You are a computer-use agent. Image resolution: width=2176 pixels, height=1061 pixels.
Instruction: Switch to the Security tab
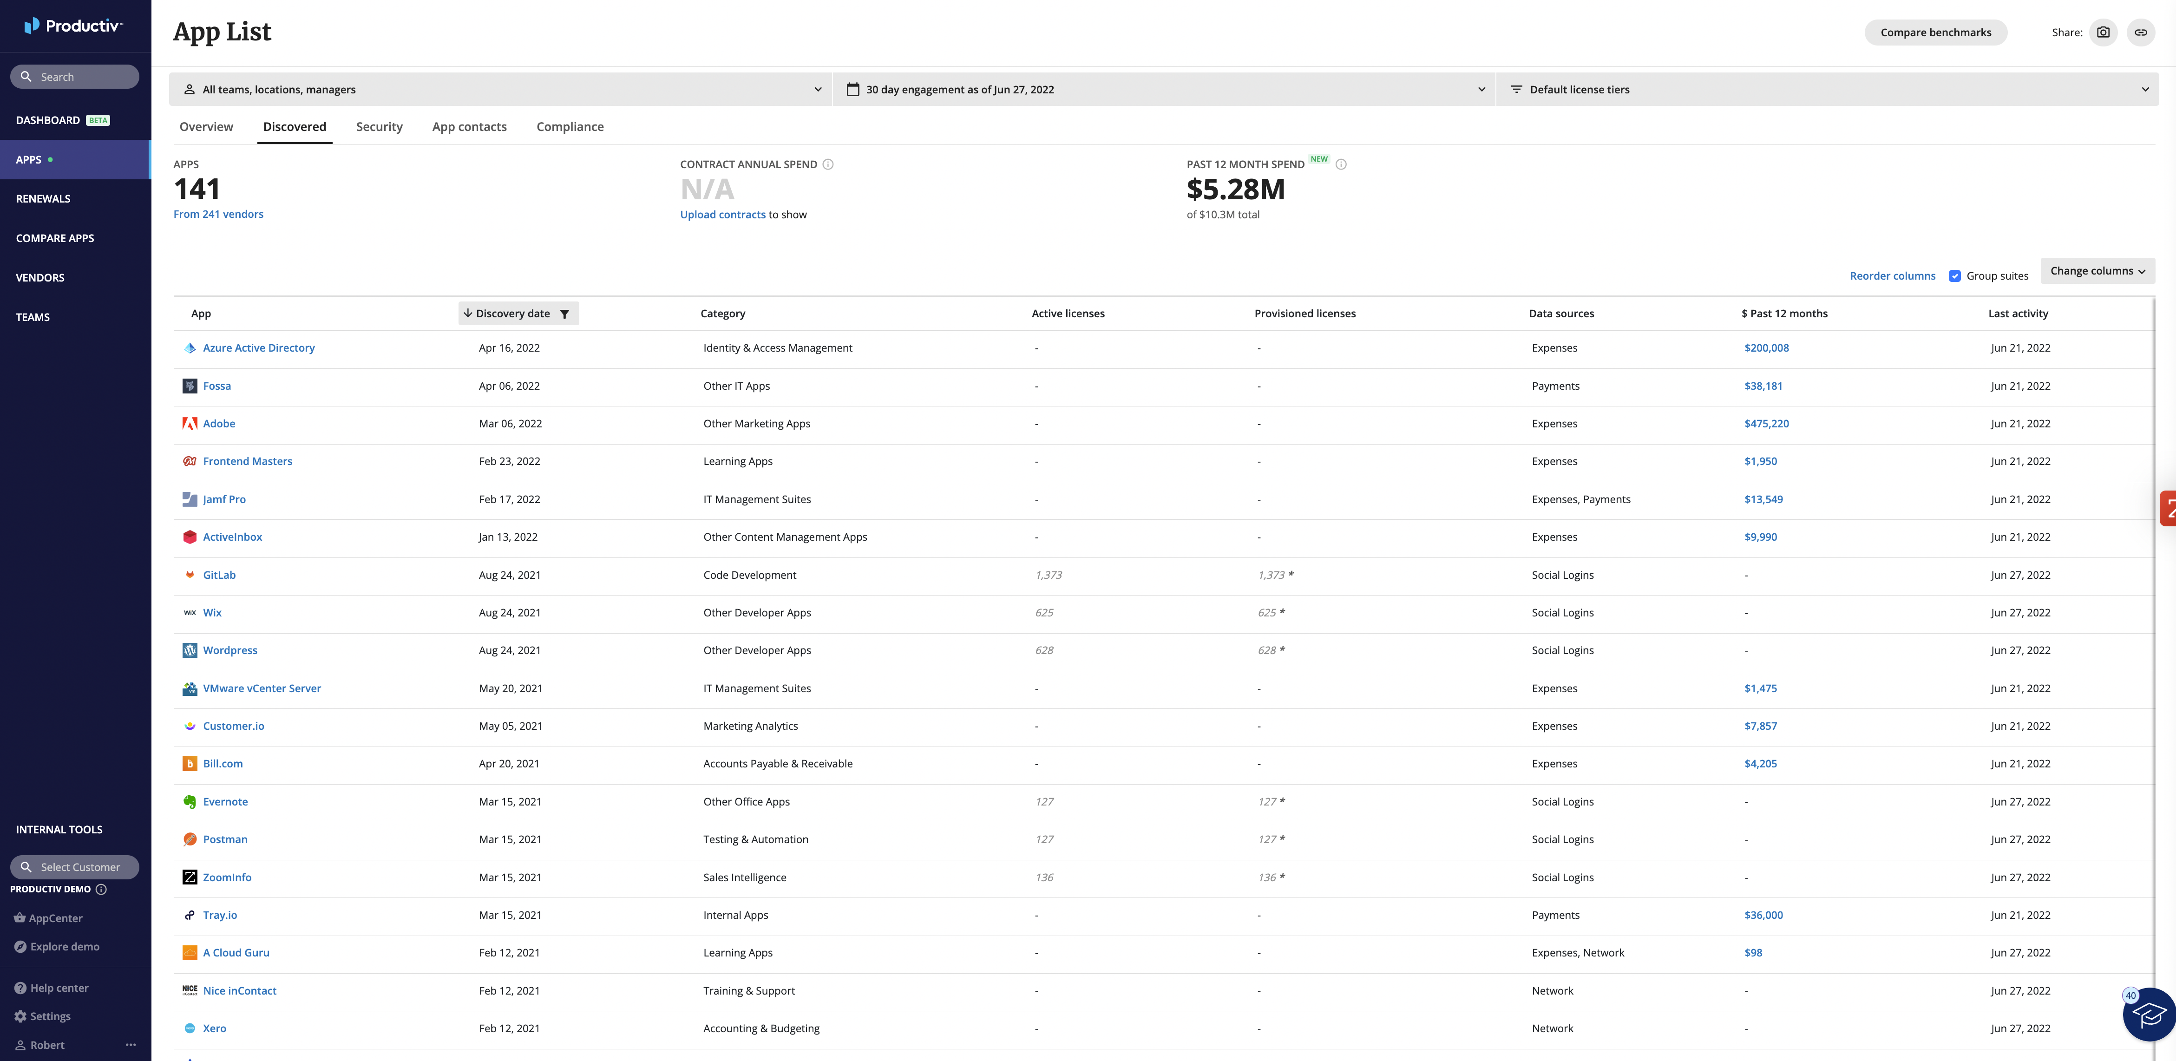379,127
